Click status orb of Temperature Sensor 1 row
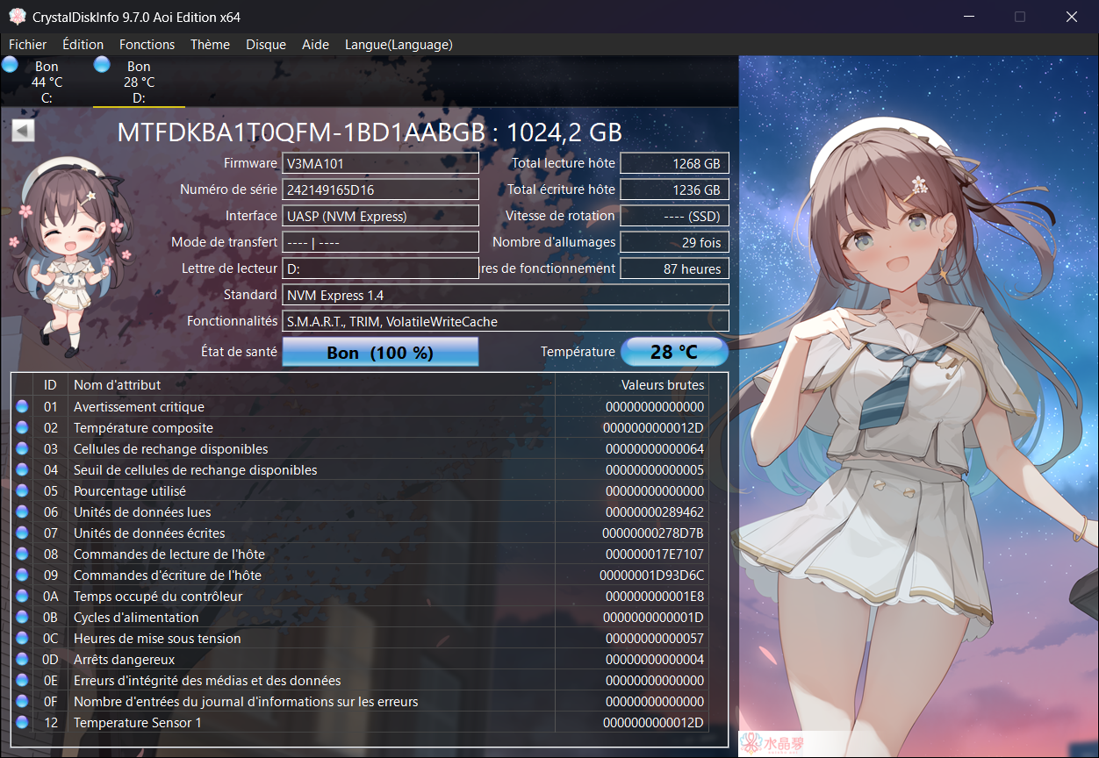The image size is (1099, 758). click(22, 722)
